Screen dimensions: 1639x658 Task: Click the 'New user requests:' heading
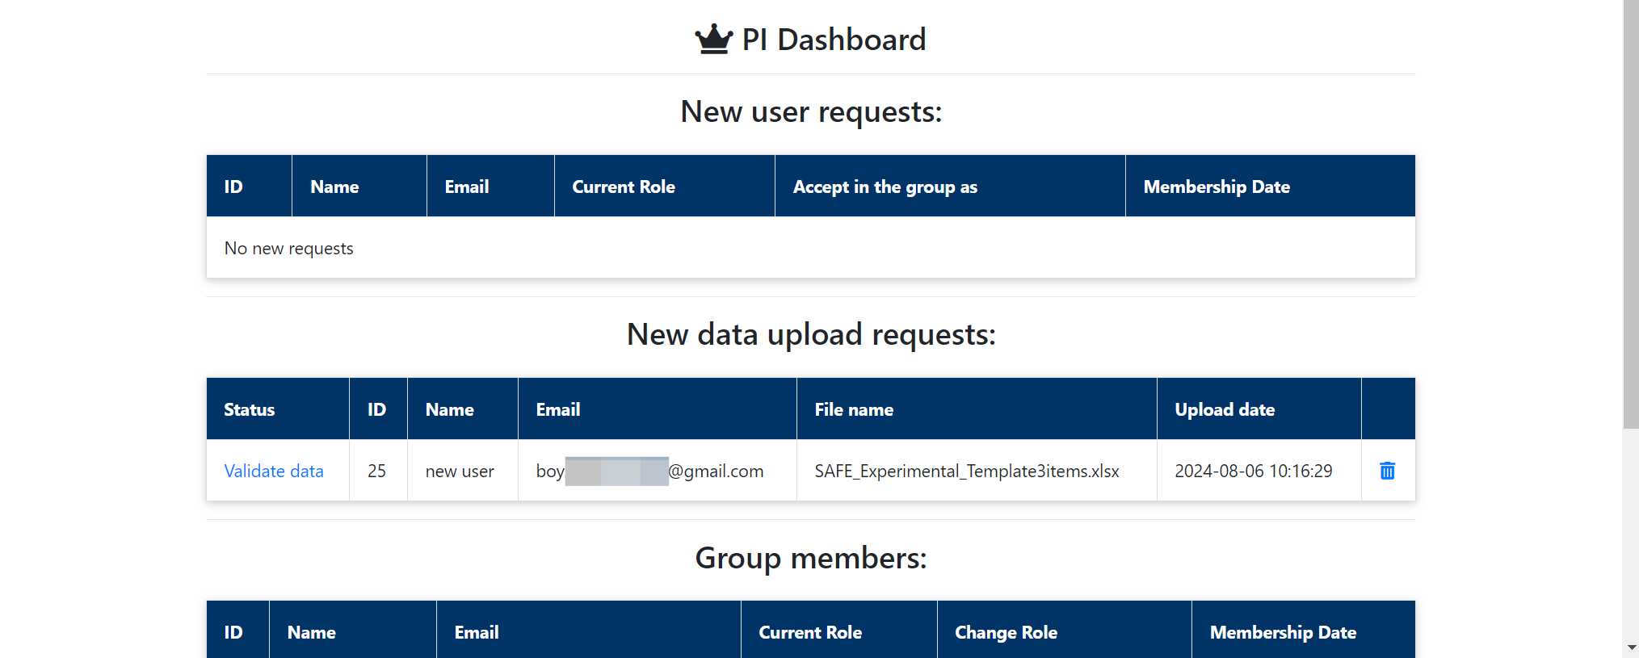811,111
